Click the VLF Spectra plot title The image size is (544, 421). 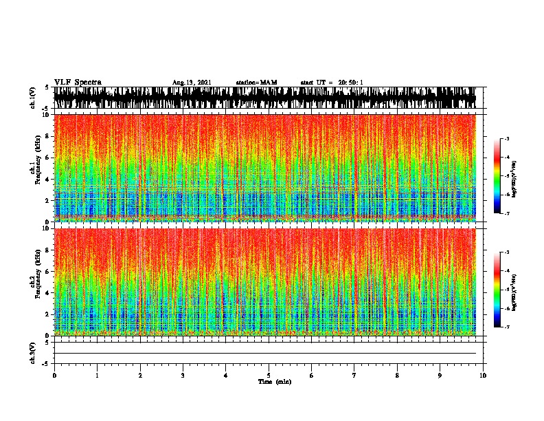tap(78, 82)
